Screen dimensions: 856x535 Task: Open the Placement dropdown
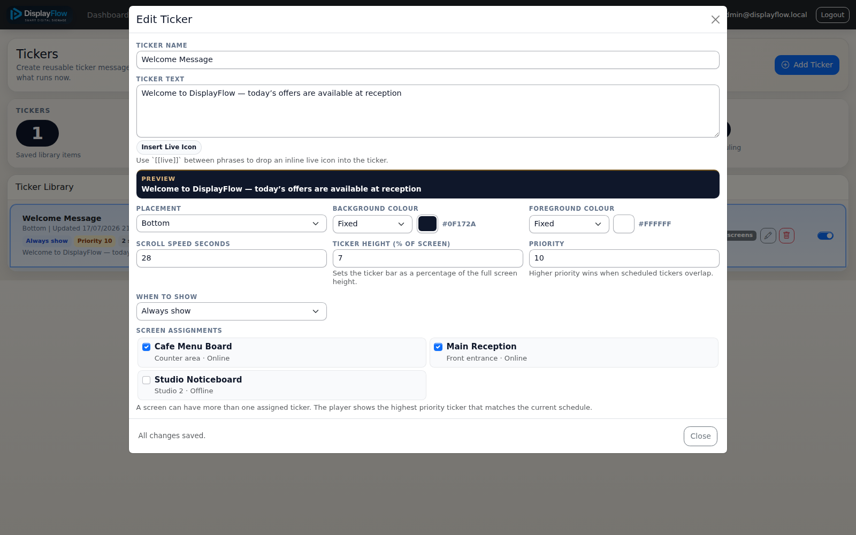231,224
